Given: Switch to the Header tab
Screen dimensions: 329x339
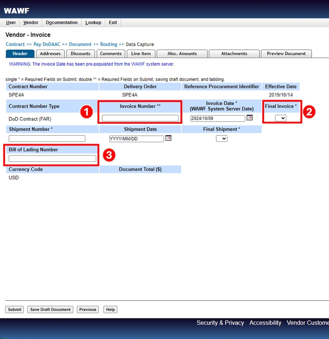Looking at the screenshot, I should tap(20, 54).
